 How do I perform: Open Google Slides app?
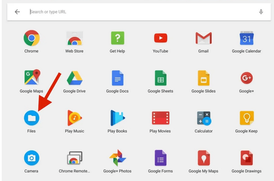coord(203,78)
